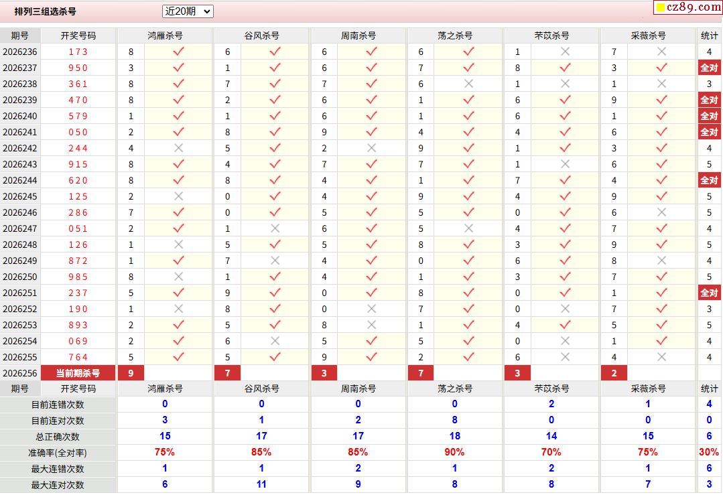Image resolution: width=723 pixels, height=495 pixels.
Task: Select the 谷风杀号 column header
Action: pos(261,36)
